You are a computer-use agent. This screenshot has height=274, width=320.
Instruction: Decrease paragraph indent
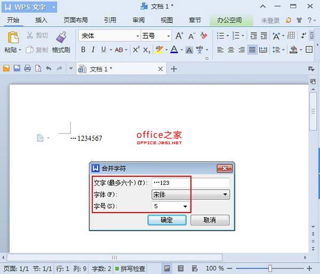coord(254,36)
